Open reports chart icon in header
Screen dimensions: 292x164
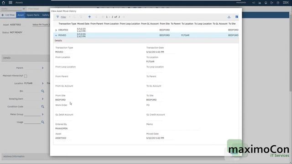(260, 3)
